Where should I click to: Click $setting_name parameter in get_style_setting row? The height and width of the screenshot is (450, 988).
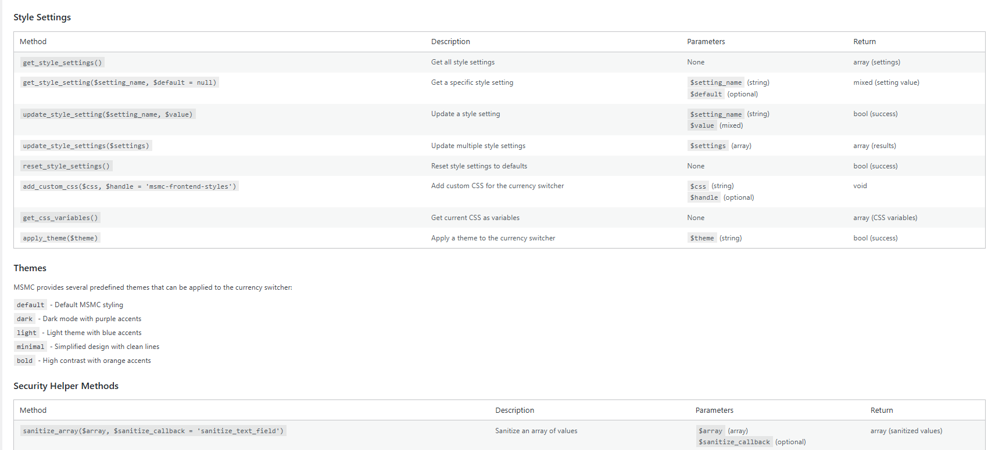716,82
